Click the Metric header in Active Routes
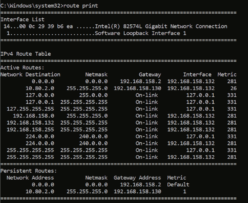The height and width of the screenshot is (203, 248). pyautogui.click(x=227, y=75)
